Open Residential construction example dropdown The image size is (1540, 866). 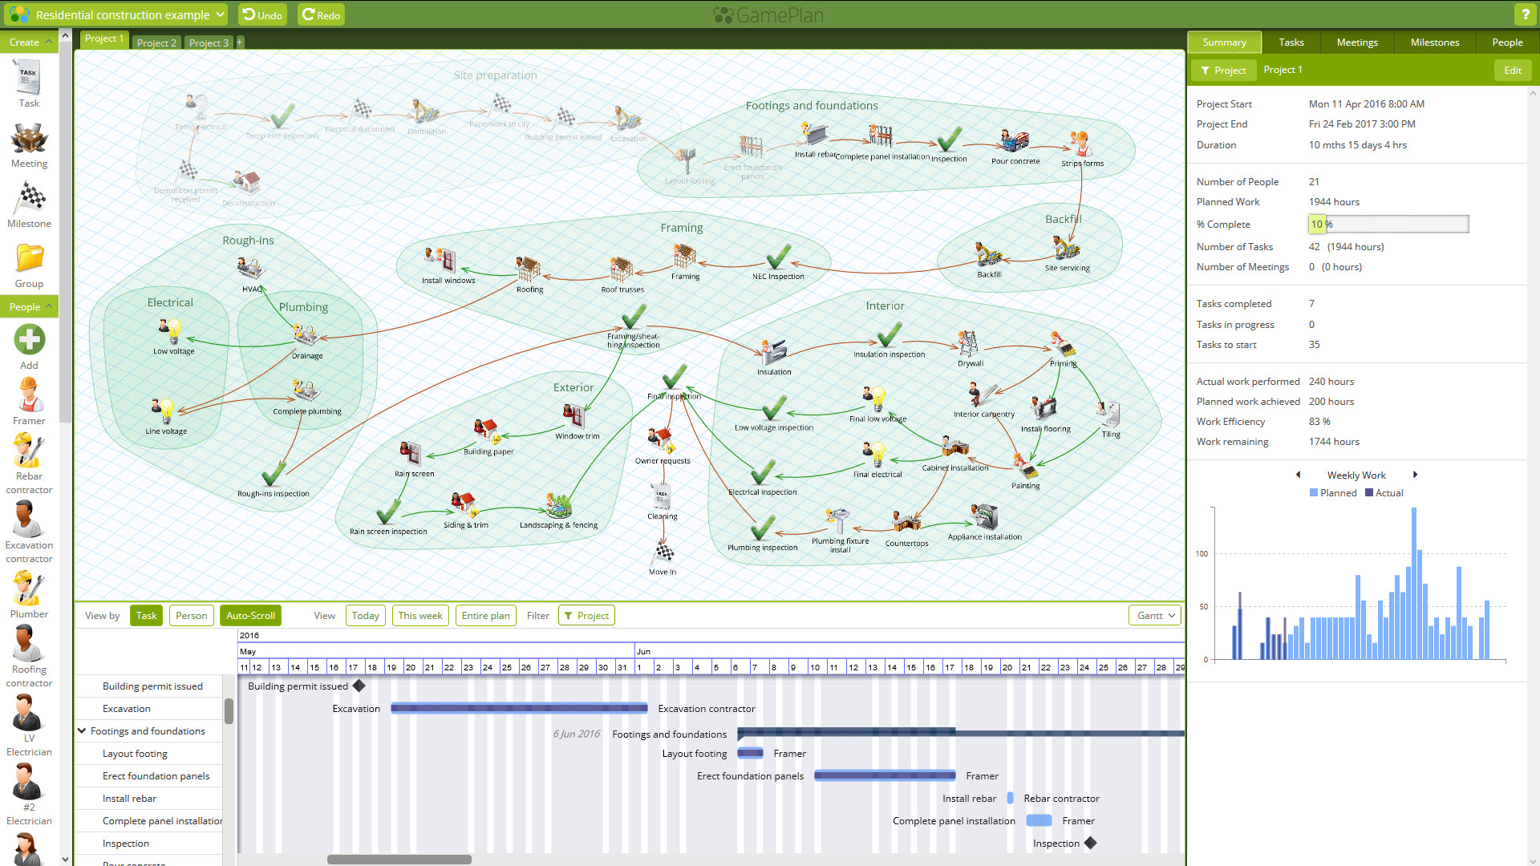117,14
